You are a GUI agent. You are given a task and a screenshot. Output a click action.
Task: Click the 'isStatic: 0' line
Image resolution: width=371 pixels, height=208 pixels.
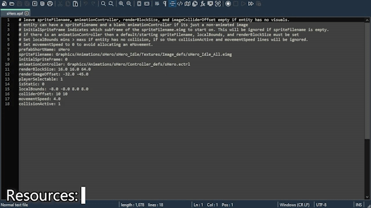tap(31, 84)
